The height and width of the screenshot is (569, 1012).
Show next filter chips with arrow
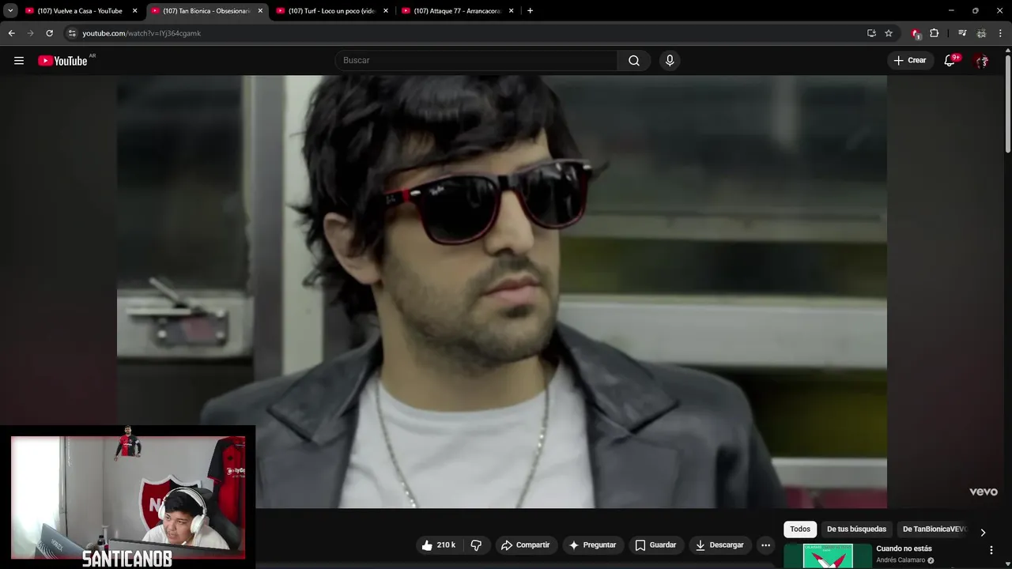click(x=983, y=533)
